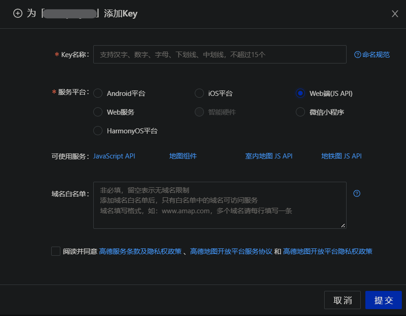406x316 pixels.
Task: Click the help icon beside 命名规范
Action: click(357, 54)
